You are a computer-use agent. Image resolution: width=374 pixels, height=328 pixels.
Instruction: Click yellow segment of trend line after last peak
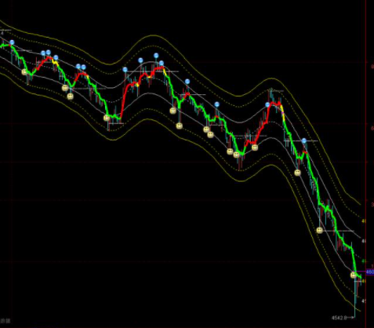pos(283,115)
